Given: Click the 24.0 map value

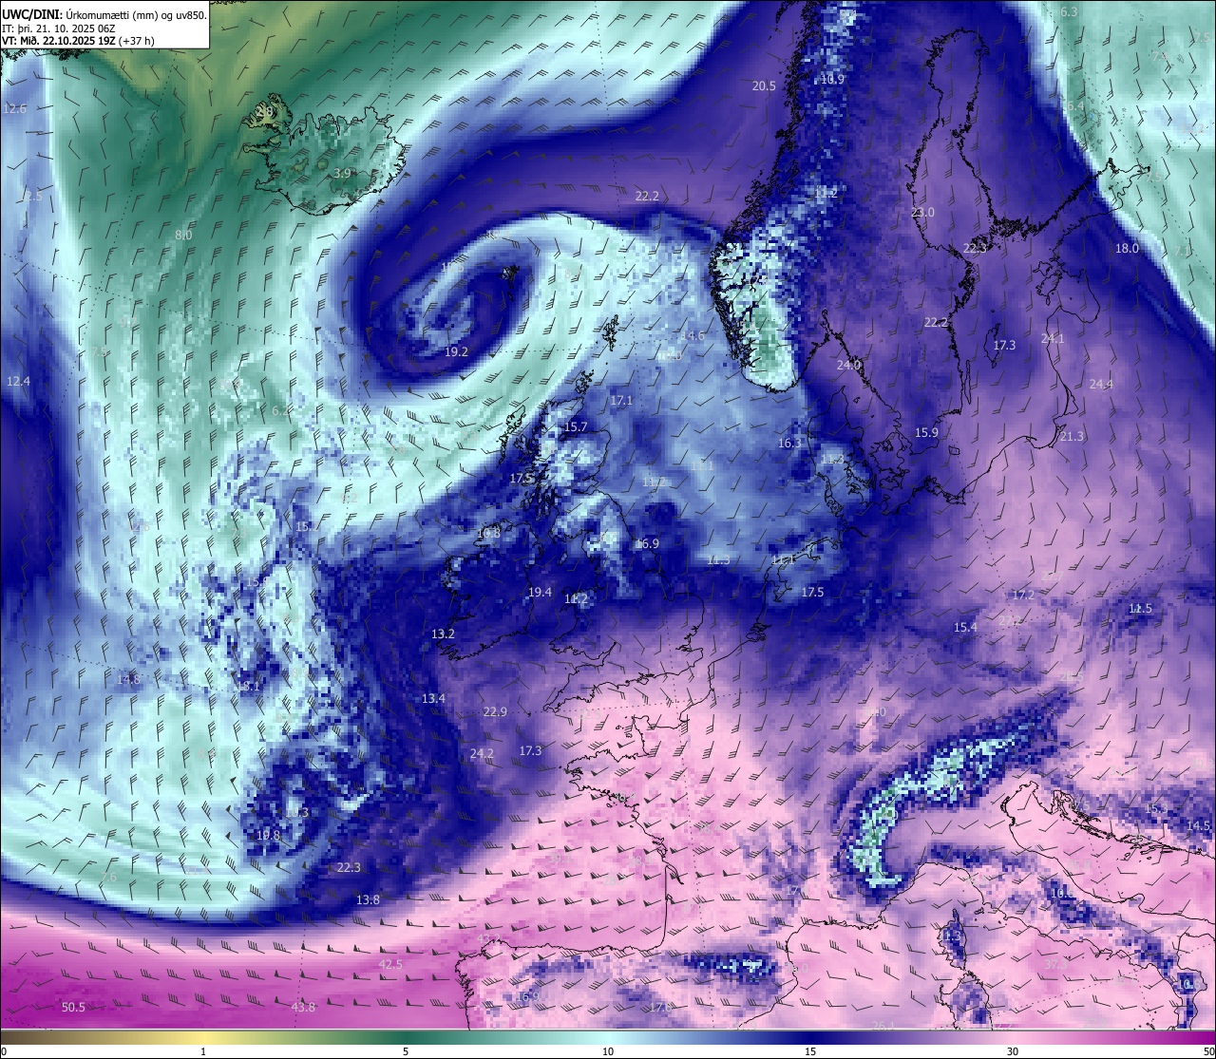Looking at the screenshot, I should click(848, 366).
